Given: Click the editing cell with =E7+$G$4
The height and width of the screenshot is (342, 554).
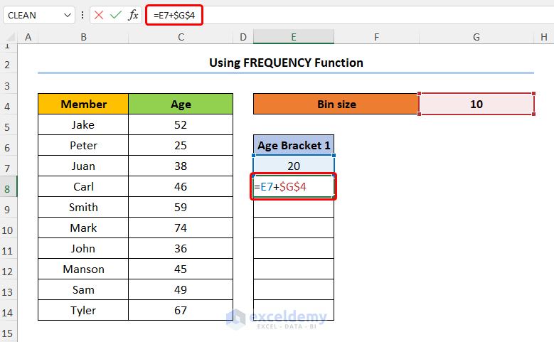Looking at the screenshot, I should pos(294,186).
